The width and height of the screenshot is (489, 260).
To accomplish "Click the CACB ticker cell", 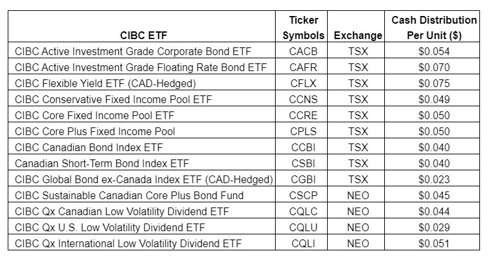I will (x=304, y=51).
